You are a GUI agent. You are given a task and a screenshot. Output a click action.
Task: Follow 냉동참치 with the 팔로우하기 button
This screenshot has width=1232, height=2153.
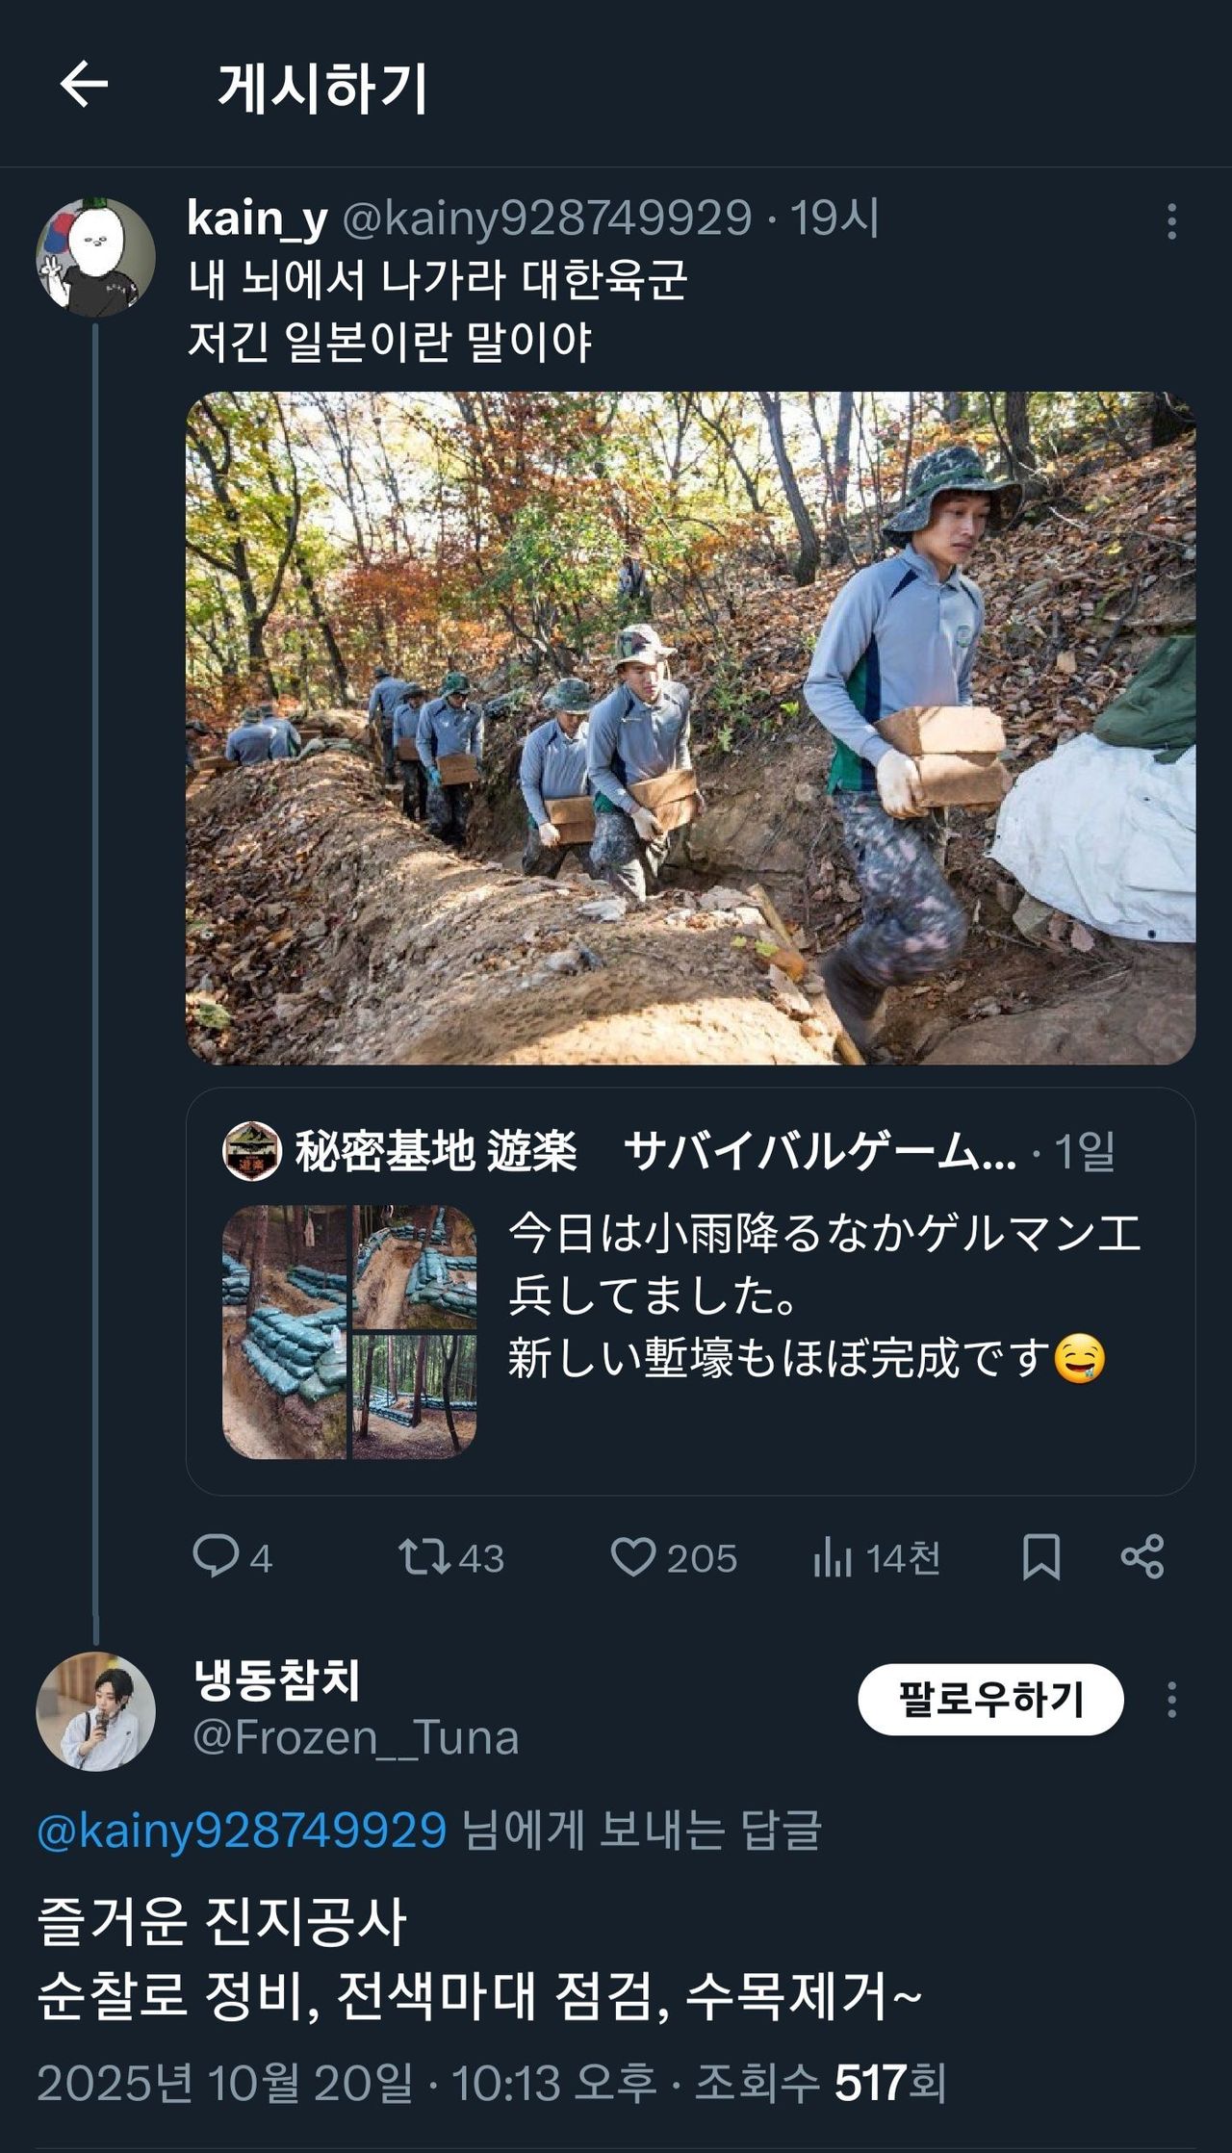pos(990,1700)
